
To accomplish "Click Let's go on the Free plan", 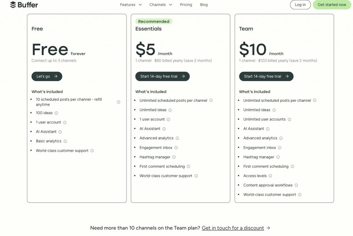I will [x=47, y=77].
